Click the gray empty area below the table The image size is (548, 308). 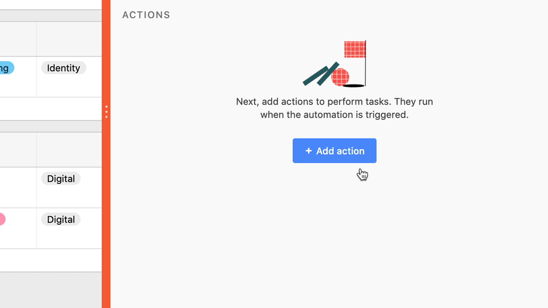click(51, 290)
